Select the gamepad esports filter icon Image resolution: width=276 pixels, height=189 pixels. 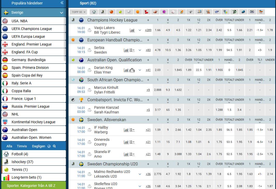click(x=252, y=12)
